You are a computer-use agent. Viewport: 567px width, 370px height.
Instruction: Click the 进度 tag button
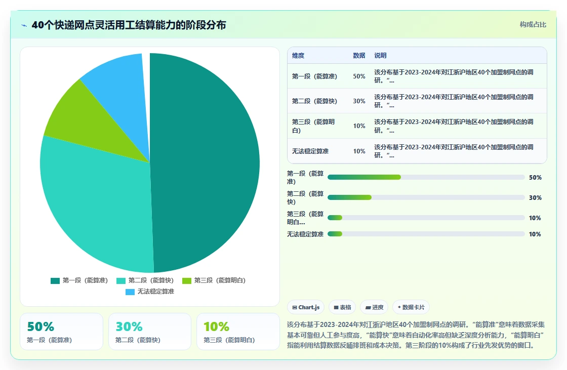tap(374, 307)
